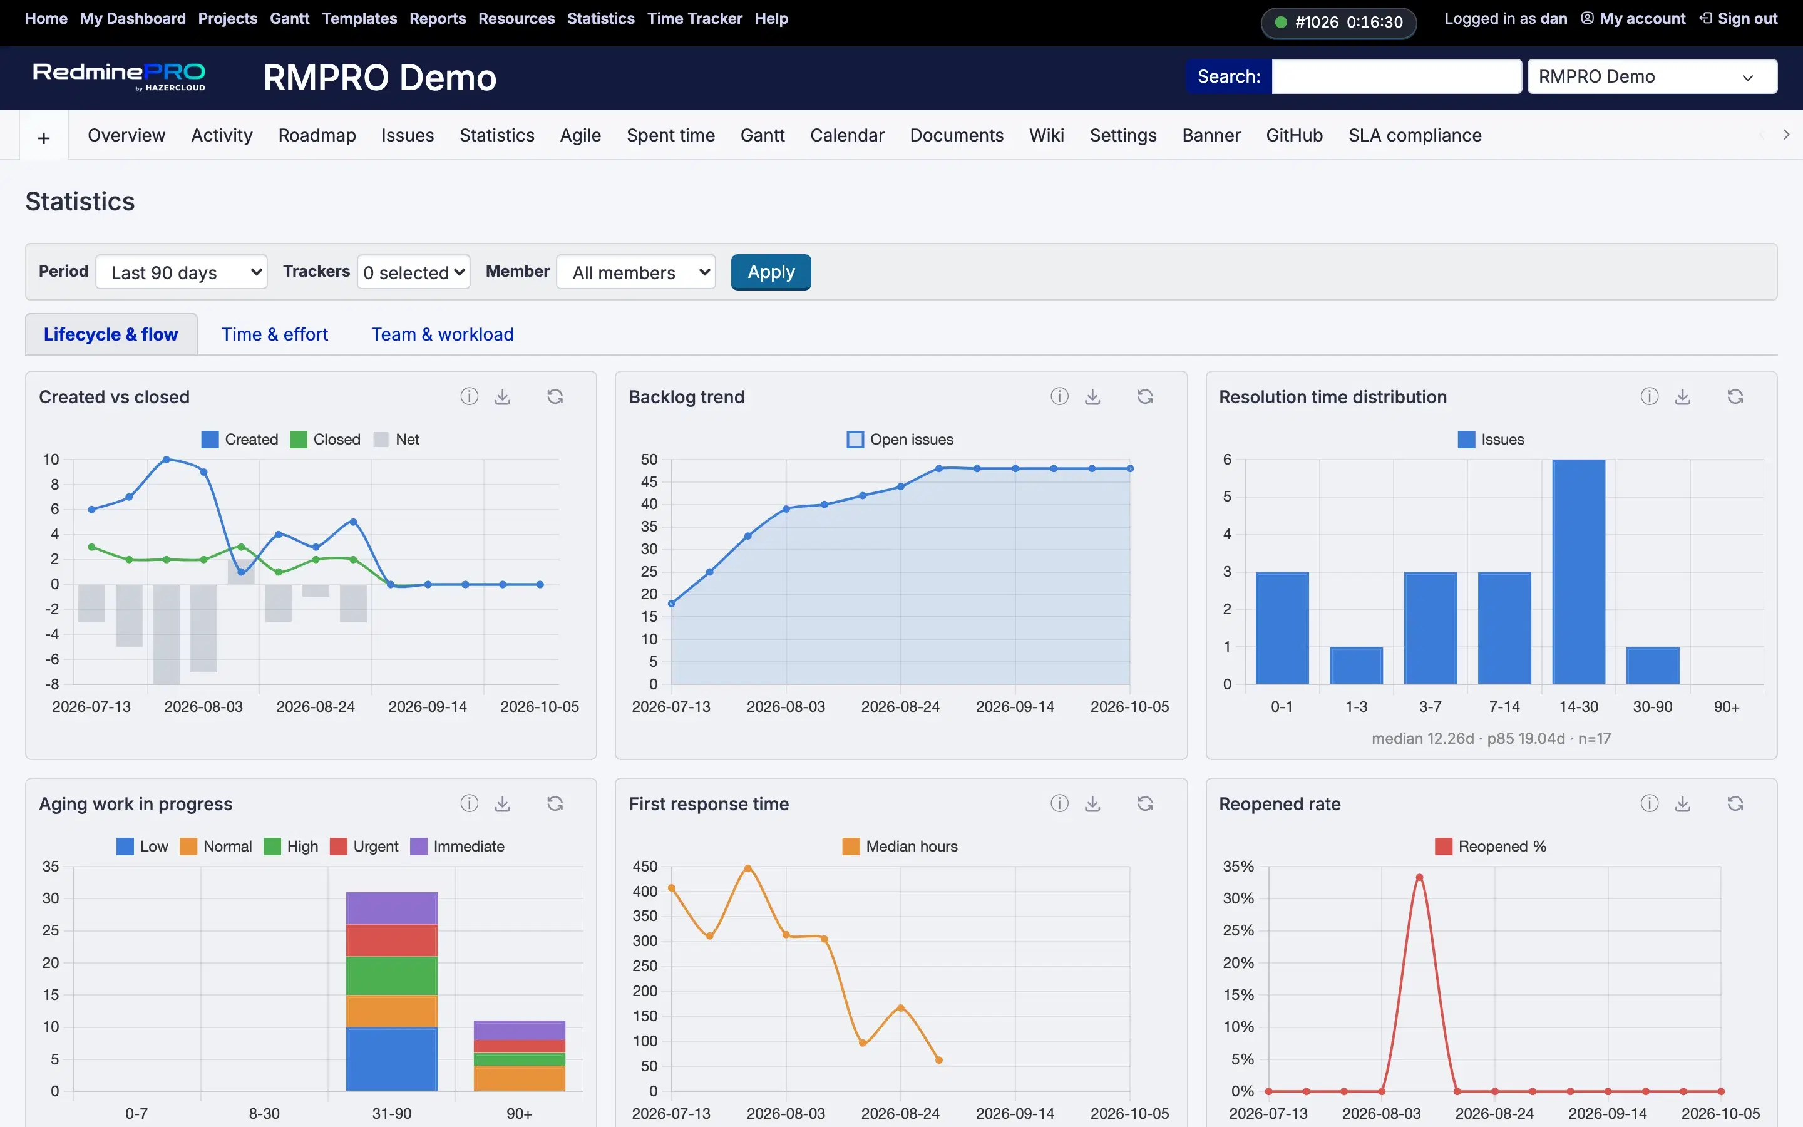Open SLA compliance project tab
The image size is (1803, 1127).
tap(1415, 136)
